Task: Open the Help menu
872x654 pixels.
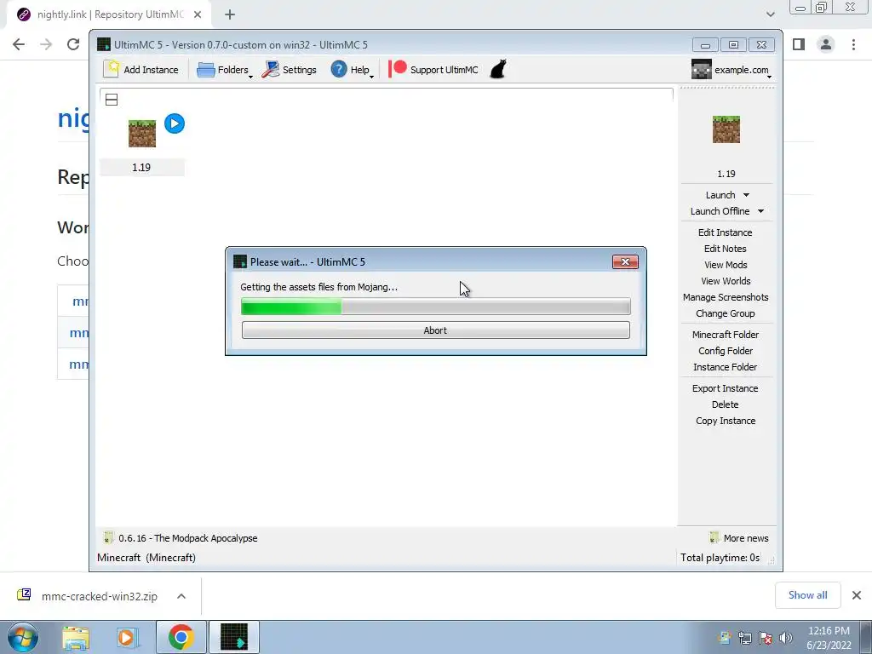Action: click(352, 70)
